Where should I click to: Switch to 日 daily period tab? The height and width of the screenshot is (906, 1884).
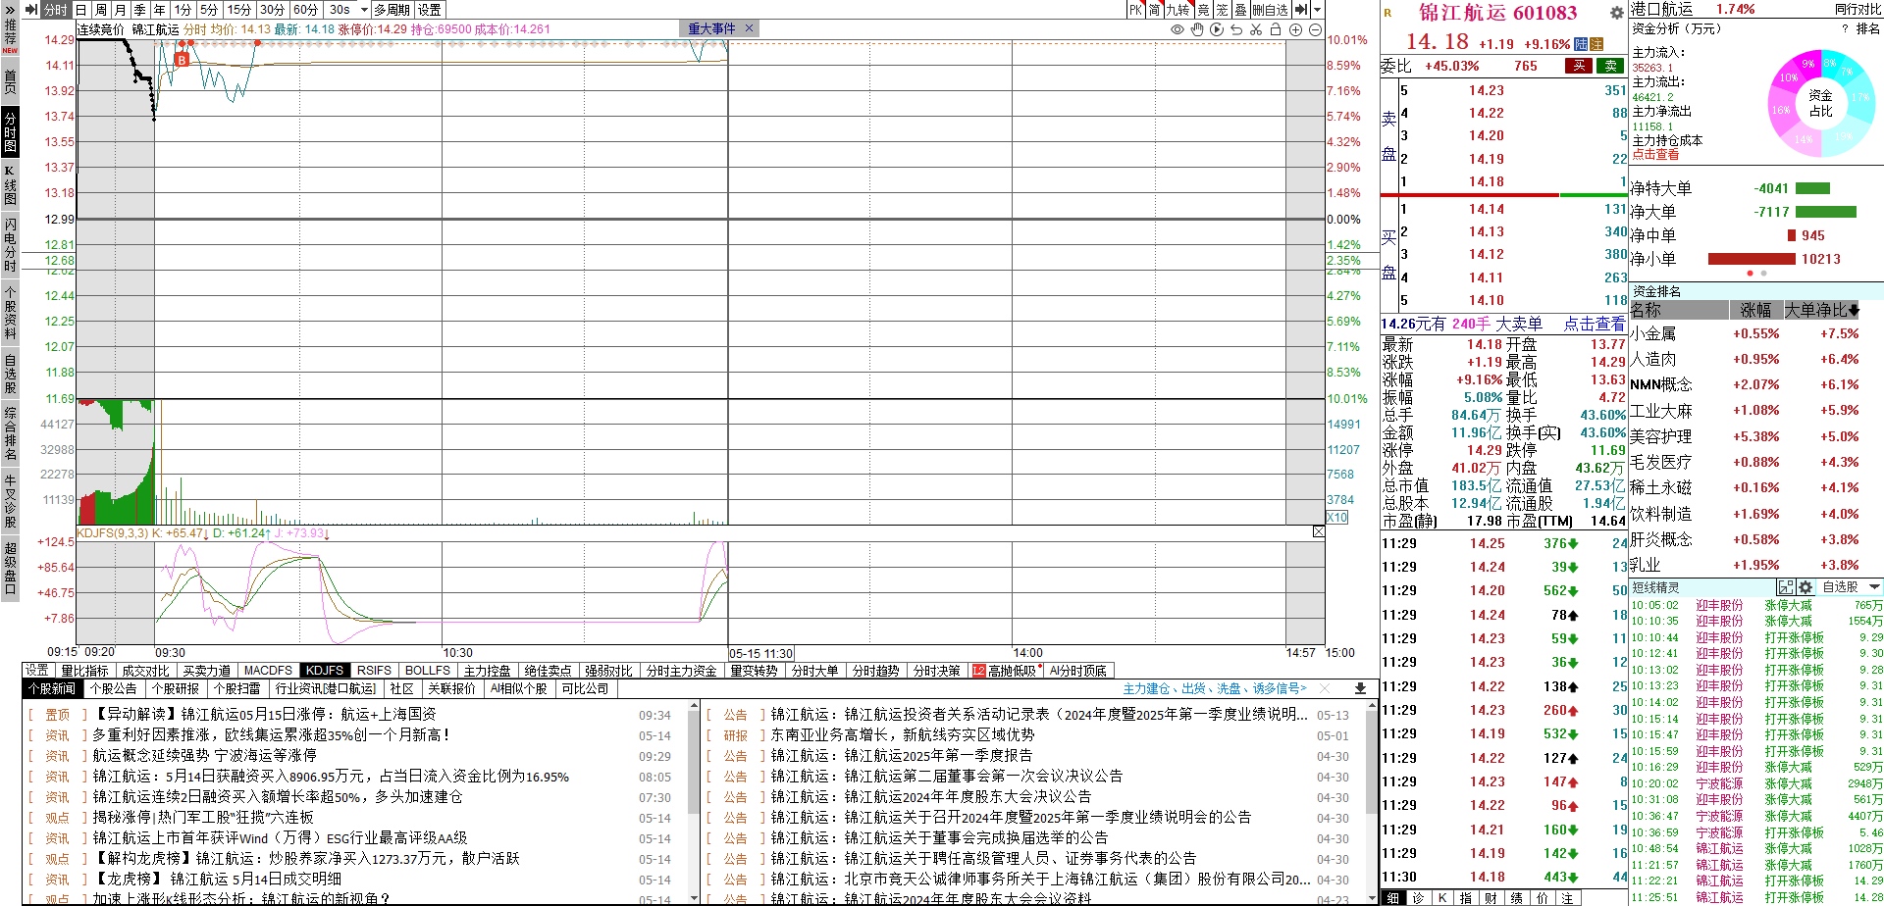click(x=80, y=10)
